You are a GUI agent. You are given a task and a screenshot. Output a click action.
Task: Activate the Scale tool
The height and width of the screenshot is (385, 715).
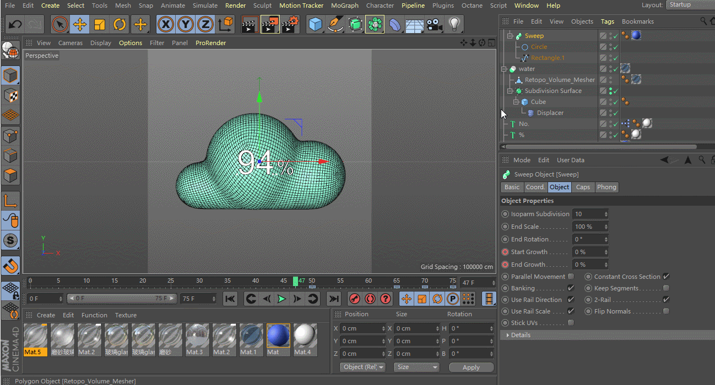coord(100,24)
